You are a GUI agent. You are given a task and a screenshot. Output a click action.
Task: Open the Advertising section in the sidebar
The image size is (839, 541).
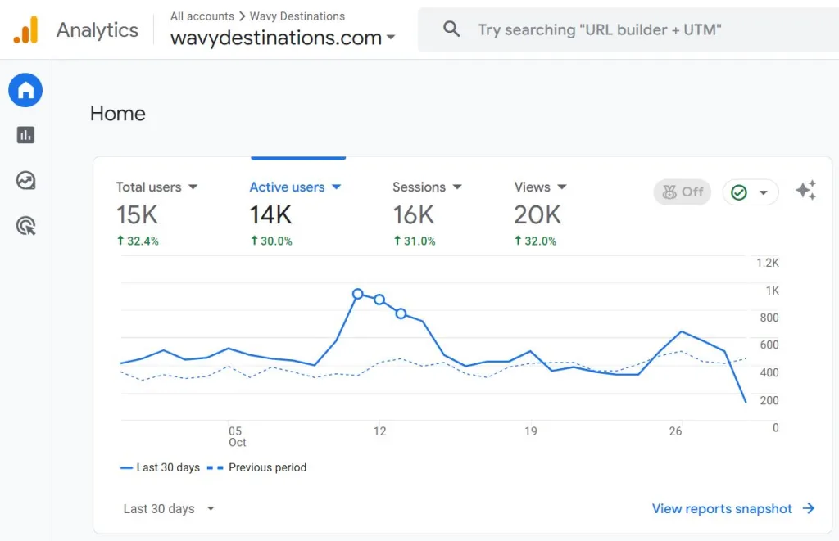[x=25, y=226]
